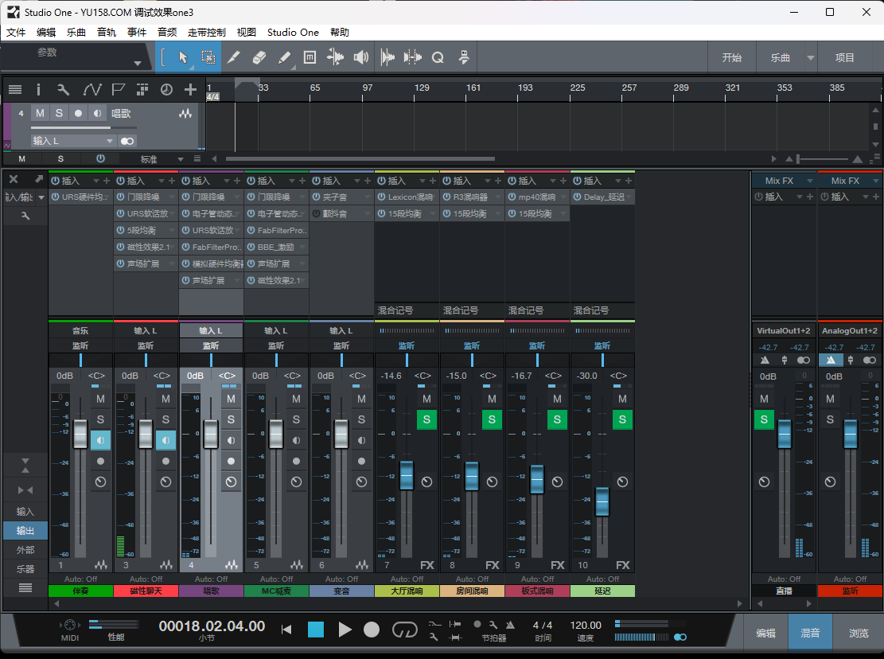Open the 音轨 menu
Screen dimensions: 884x659
point(106,32)
